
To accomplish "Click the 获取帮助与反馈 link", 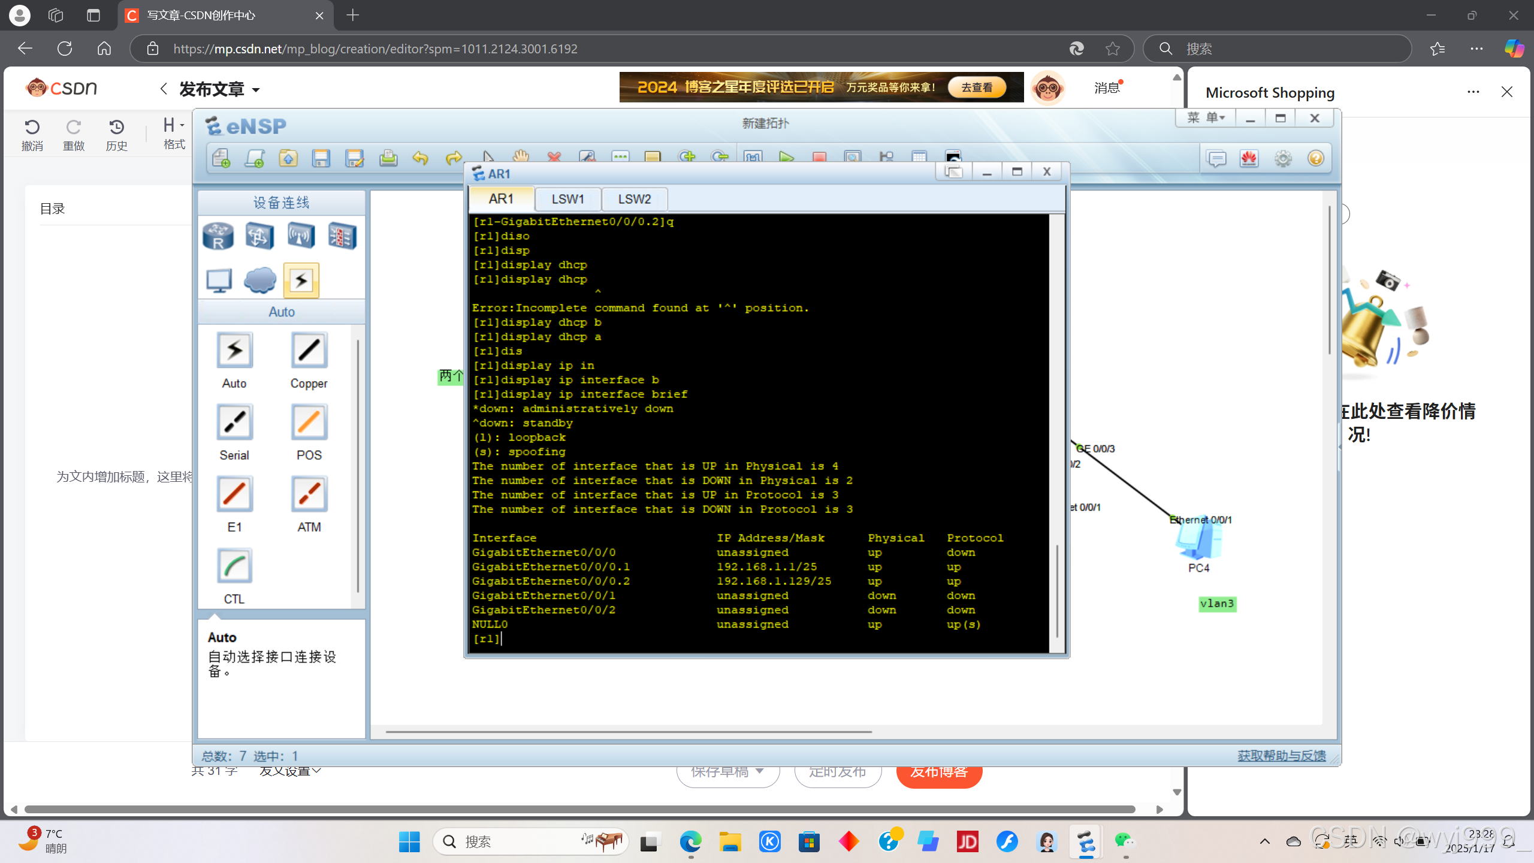I will coord(1281,755).
